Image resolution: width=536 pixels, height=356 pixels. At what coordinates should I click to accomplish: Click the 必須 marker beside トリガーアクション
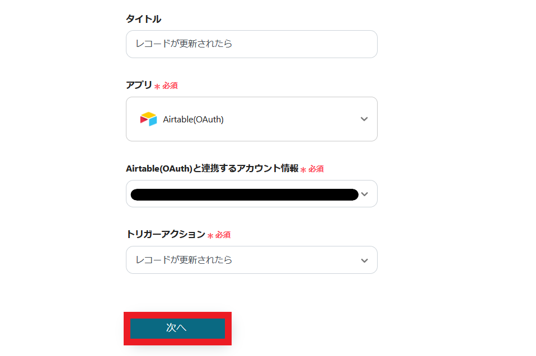pos(223,235)
